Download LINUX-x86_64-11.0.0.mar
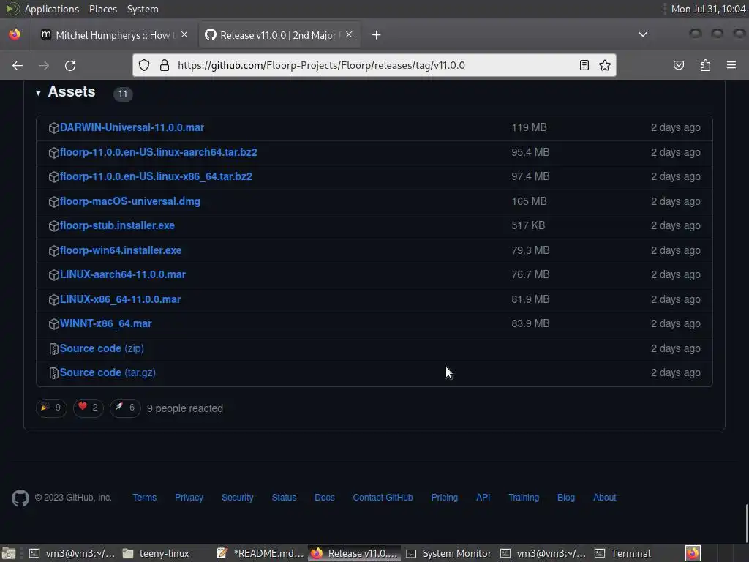 120,299
